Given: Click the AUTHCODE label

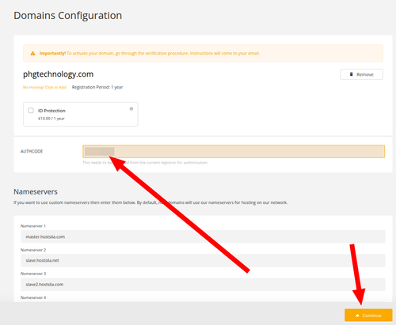Looking at the screenshot, I should (x=32, y=151).
